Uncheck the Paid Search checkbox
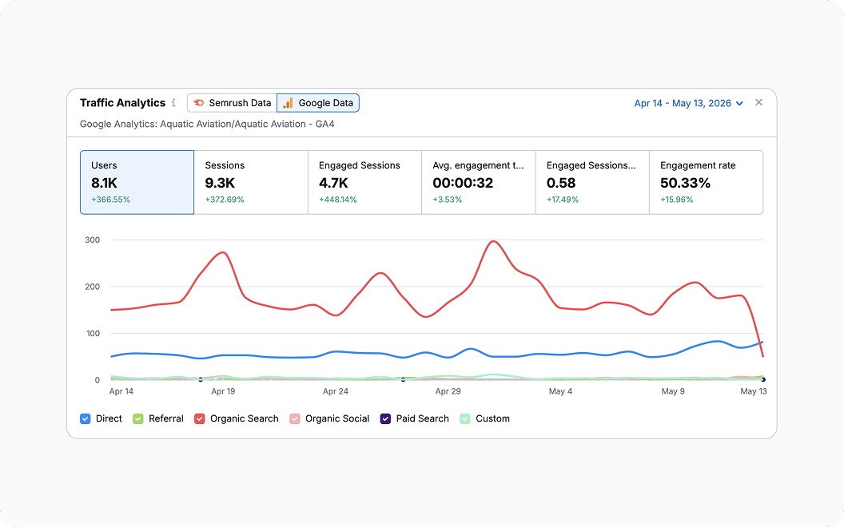The width and height of the screenshot is (844, 527). click(385, 419)
